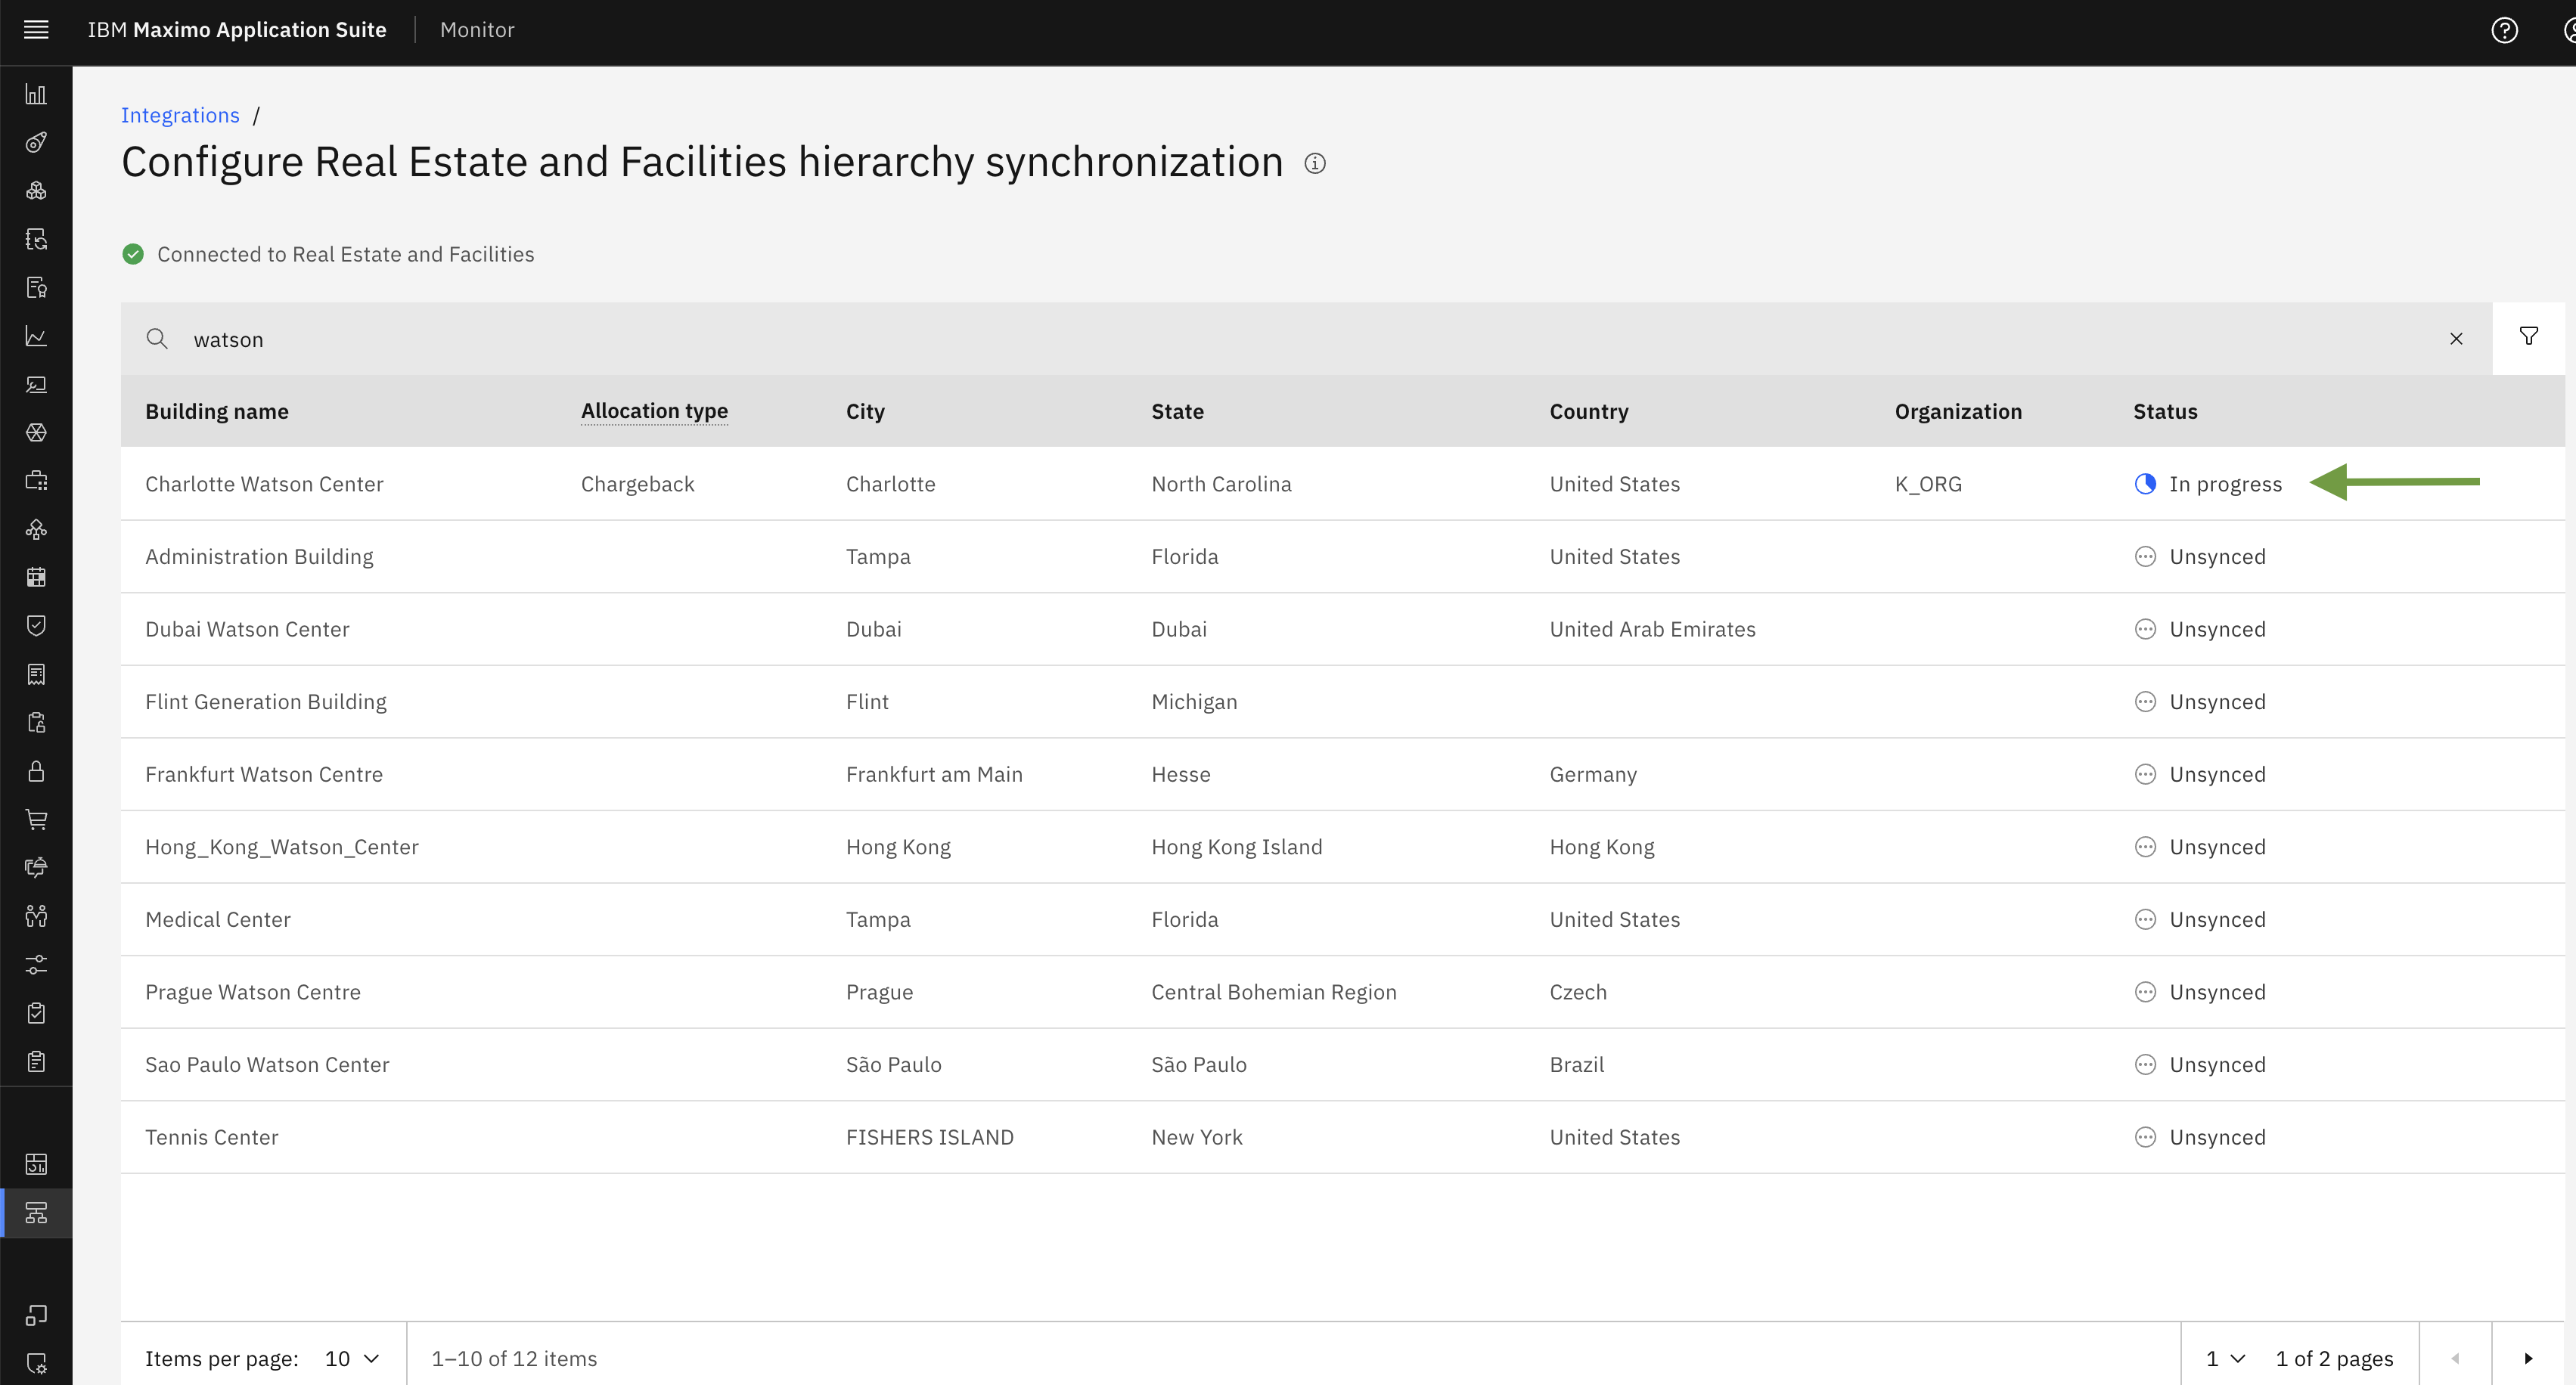This screenshot has height=1385, width=2576.
Task: Click Flint Generation Building name
Action: point(266,702)
